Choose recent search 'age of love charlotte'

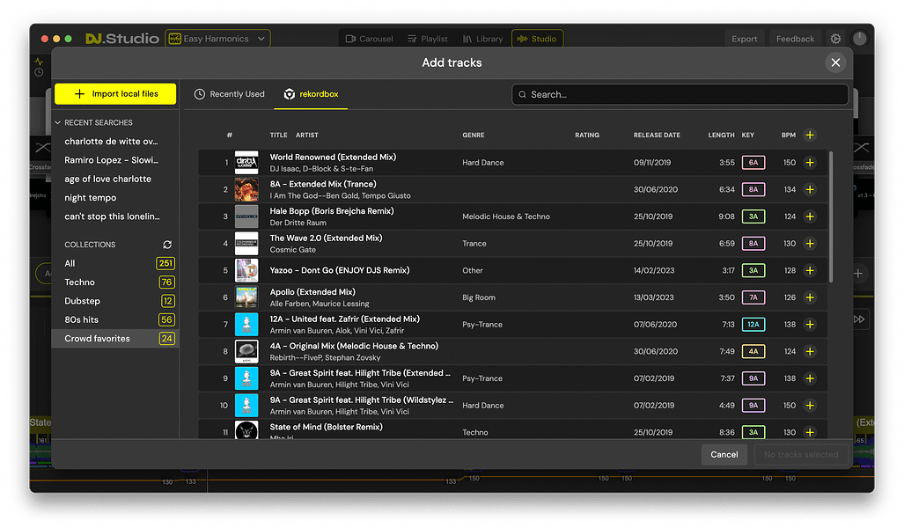click(107, 179)
